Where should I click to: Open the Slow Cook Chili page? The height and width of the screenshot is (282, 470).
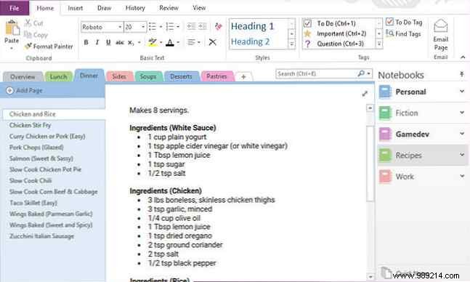[x=31, y=180]
